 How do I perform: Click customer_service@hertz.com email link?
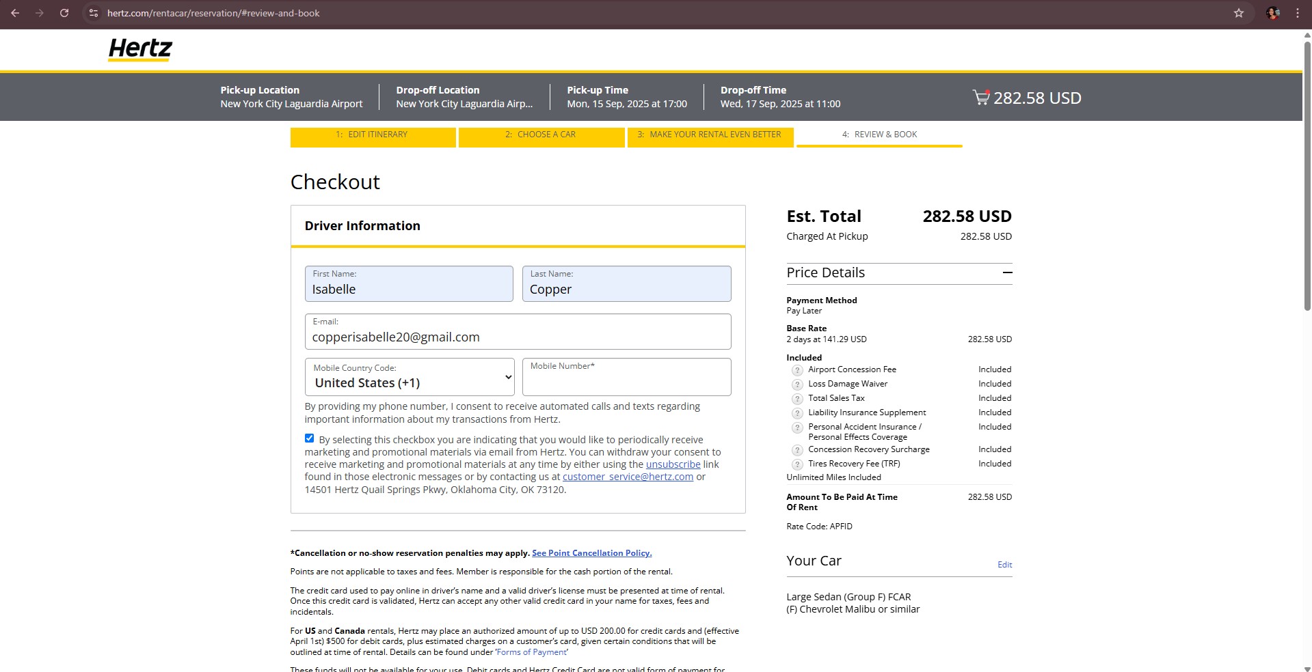[628, 477]
